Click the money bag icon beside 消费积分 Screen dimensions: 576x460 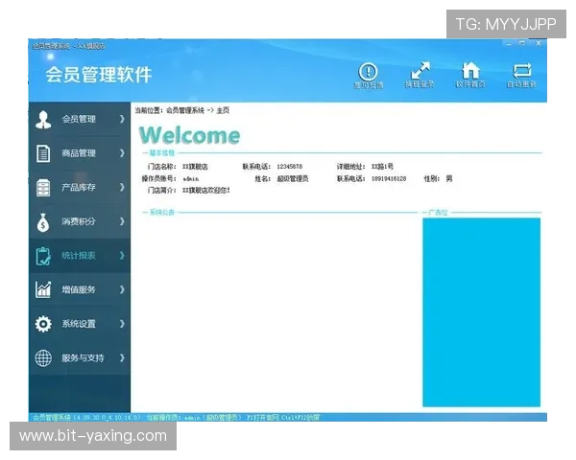pos(43,222)
